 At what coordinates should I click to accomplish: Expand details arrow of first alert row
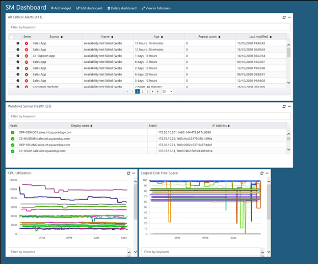tap(18, 43)
